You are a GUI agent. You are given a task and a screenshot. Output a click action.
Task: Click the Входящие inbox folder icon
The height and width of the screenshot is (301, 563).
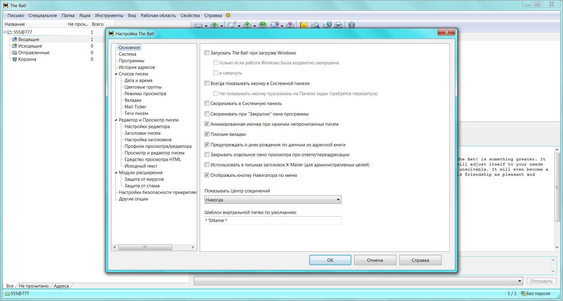pyautogui.click(x=14, y=39)
